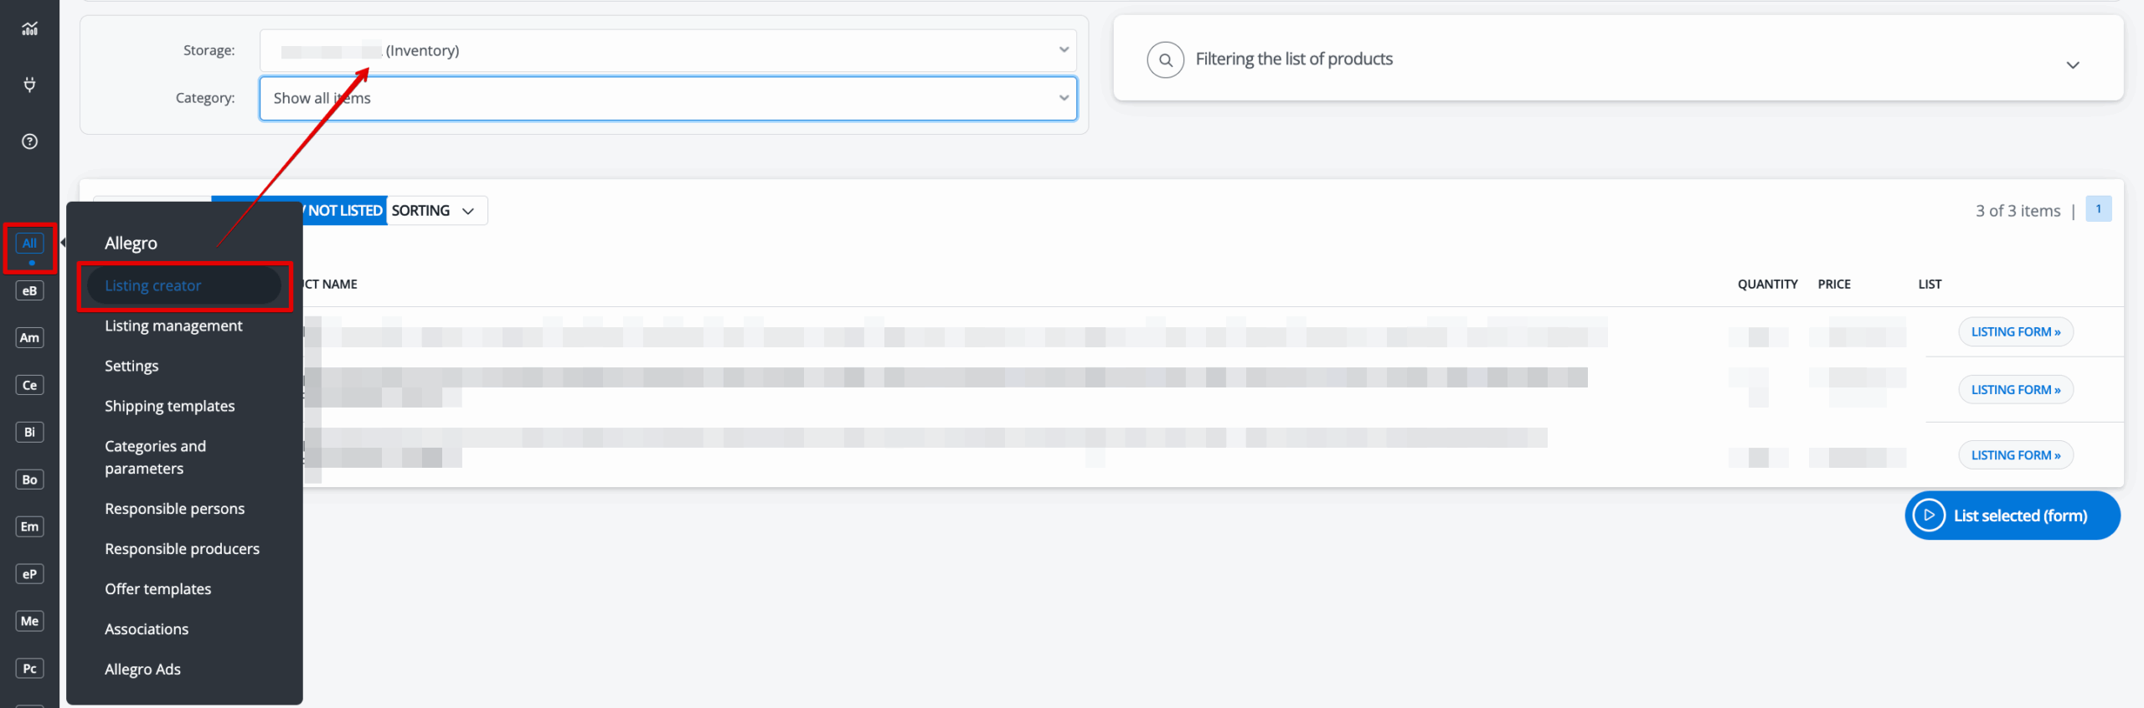Switch to the Not Listed tab

344,211
